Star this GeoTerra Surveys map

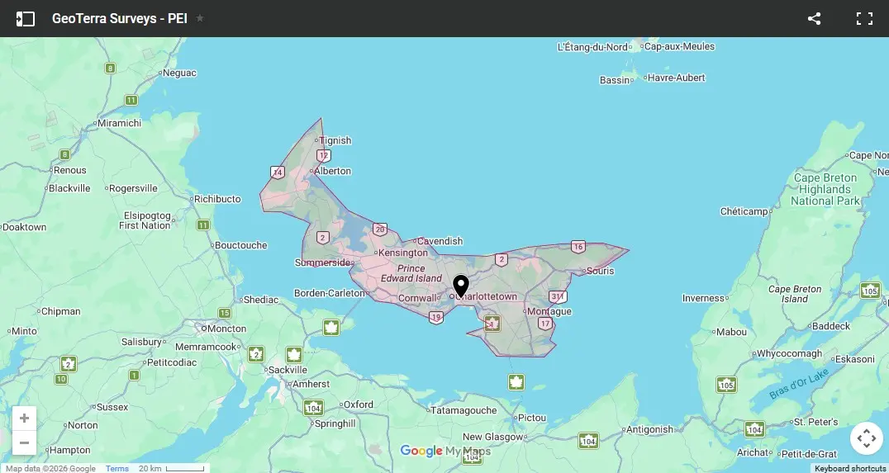click(x=200, y=18)
